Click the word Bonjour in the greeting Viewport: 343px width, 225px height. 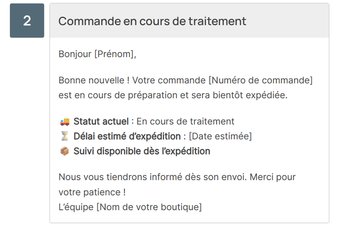(x=75, y=53)
